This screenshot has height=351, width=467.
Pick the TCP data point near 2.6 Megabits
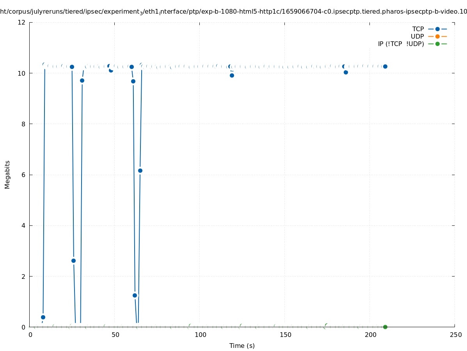[x=73, y=261]
